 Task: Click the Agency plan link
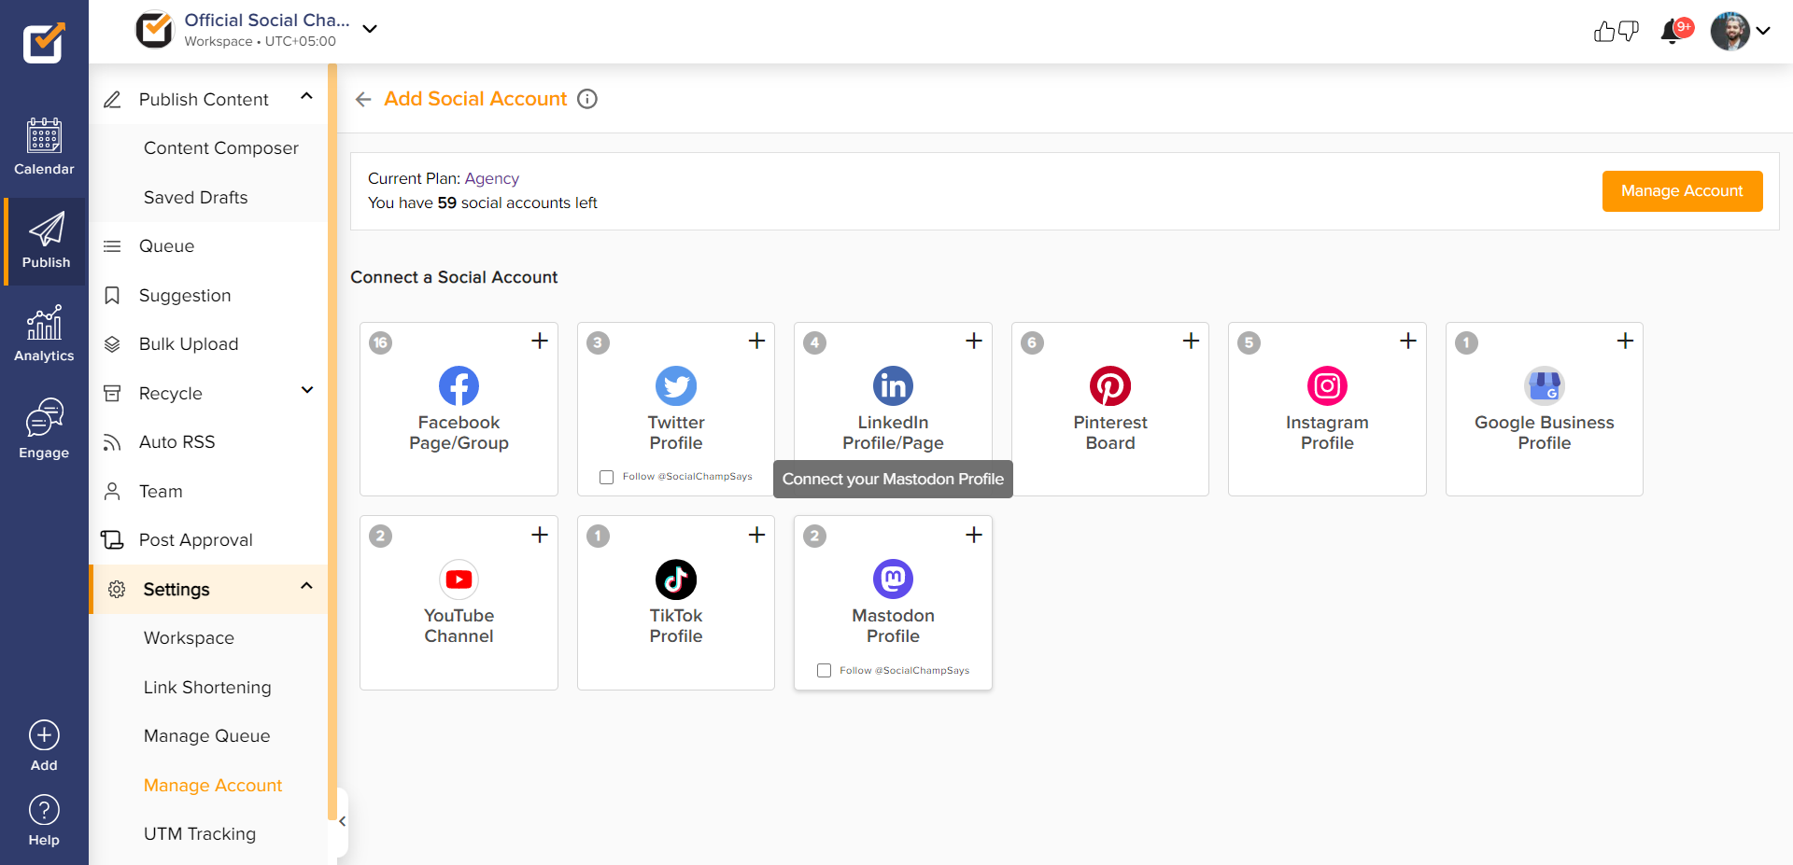(491, 178)
